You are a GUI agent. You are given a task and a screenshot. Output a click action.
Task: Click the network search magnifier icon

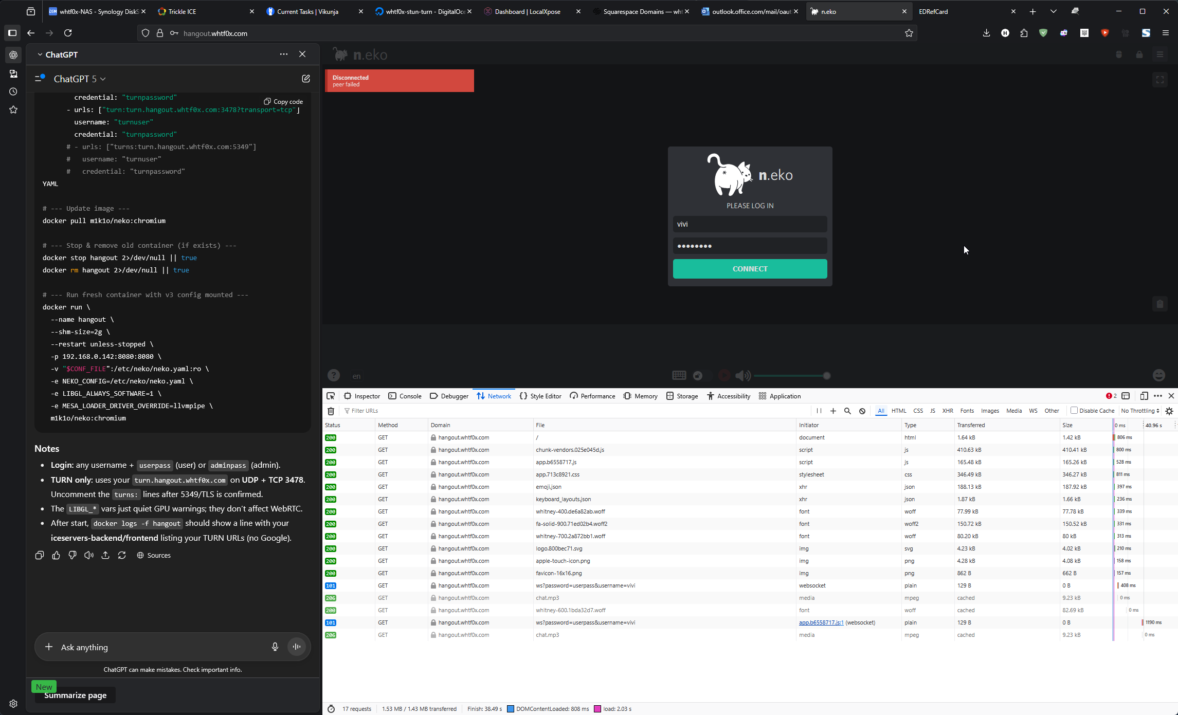[x=847, y=411]
